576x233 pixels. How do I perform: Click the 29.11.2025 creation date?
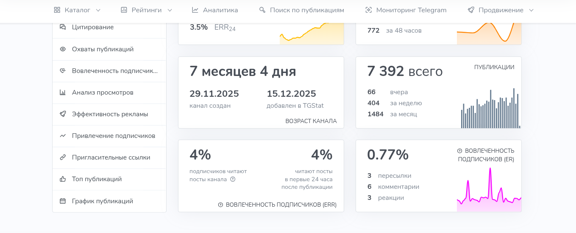(214, 94)
